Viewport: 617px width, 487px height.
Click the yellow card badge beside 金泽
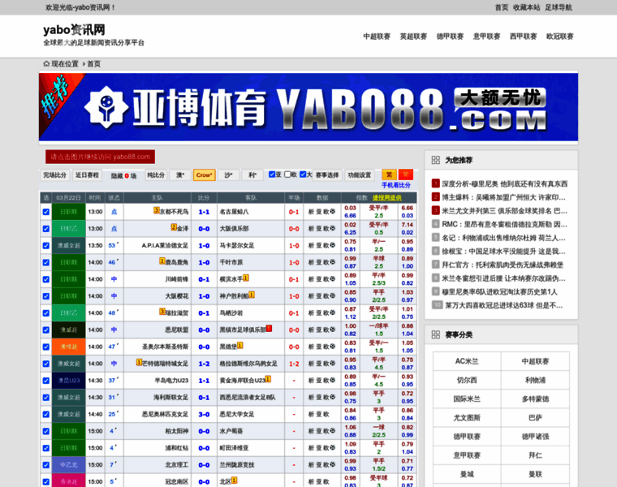(x=174, y=227)
